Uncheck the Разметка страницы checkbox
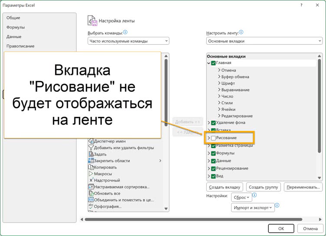Image resolution: width=326 pixels, height=236 pixels. pyautogui.click(x=213, y=145)
